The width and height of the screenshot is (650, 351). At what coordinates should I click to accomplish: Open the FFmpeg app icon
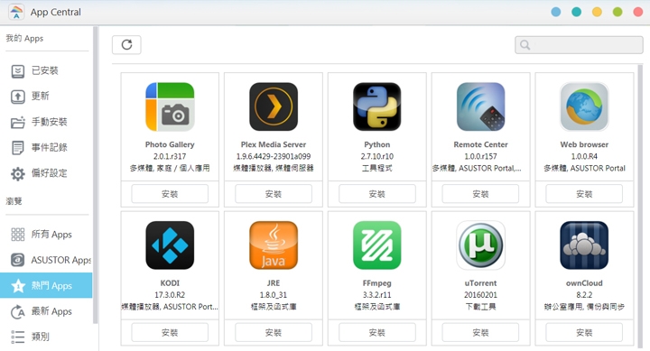tap(377, 245)
